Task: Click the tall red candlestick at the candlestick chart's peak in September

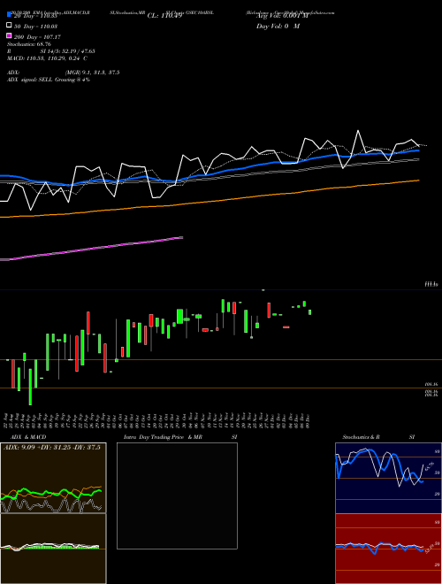Action: tap(88, 323)
